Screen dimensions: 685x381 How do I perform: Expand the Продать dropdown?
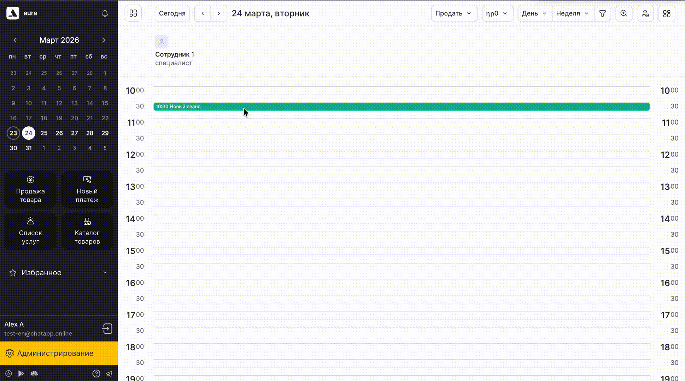454,13
